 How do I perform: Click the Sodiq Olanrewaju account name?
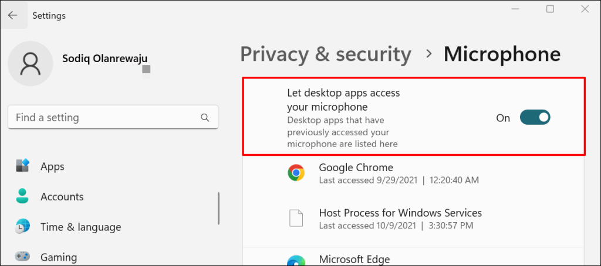click(x=104, y=59)
